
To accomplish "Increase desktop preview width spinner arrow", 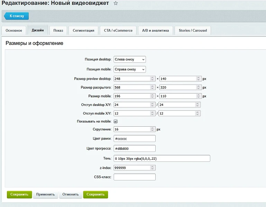I will pos(152,78).
